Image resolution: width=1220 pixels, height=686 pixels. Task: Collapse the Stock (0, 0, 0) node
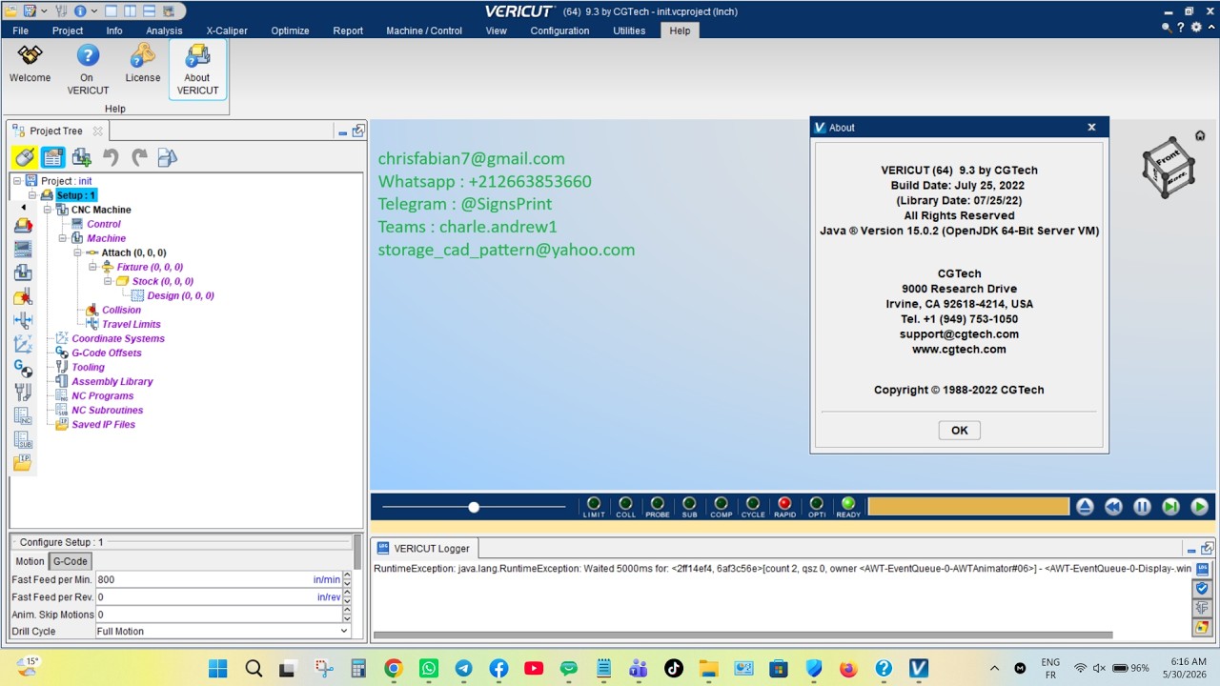(x=109, y=281)
